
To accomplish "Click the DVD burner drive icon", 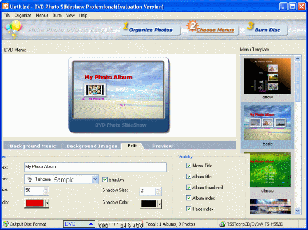I will pyautogui.click(x=223, y=224).
